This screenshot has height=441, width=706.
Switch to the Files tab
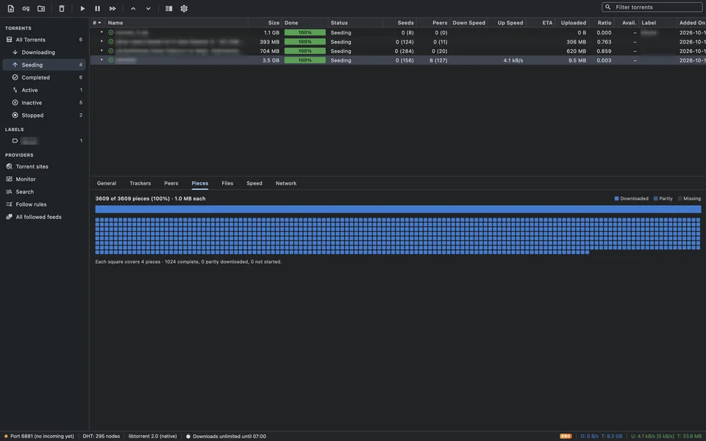(227, 183)
